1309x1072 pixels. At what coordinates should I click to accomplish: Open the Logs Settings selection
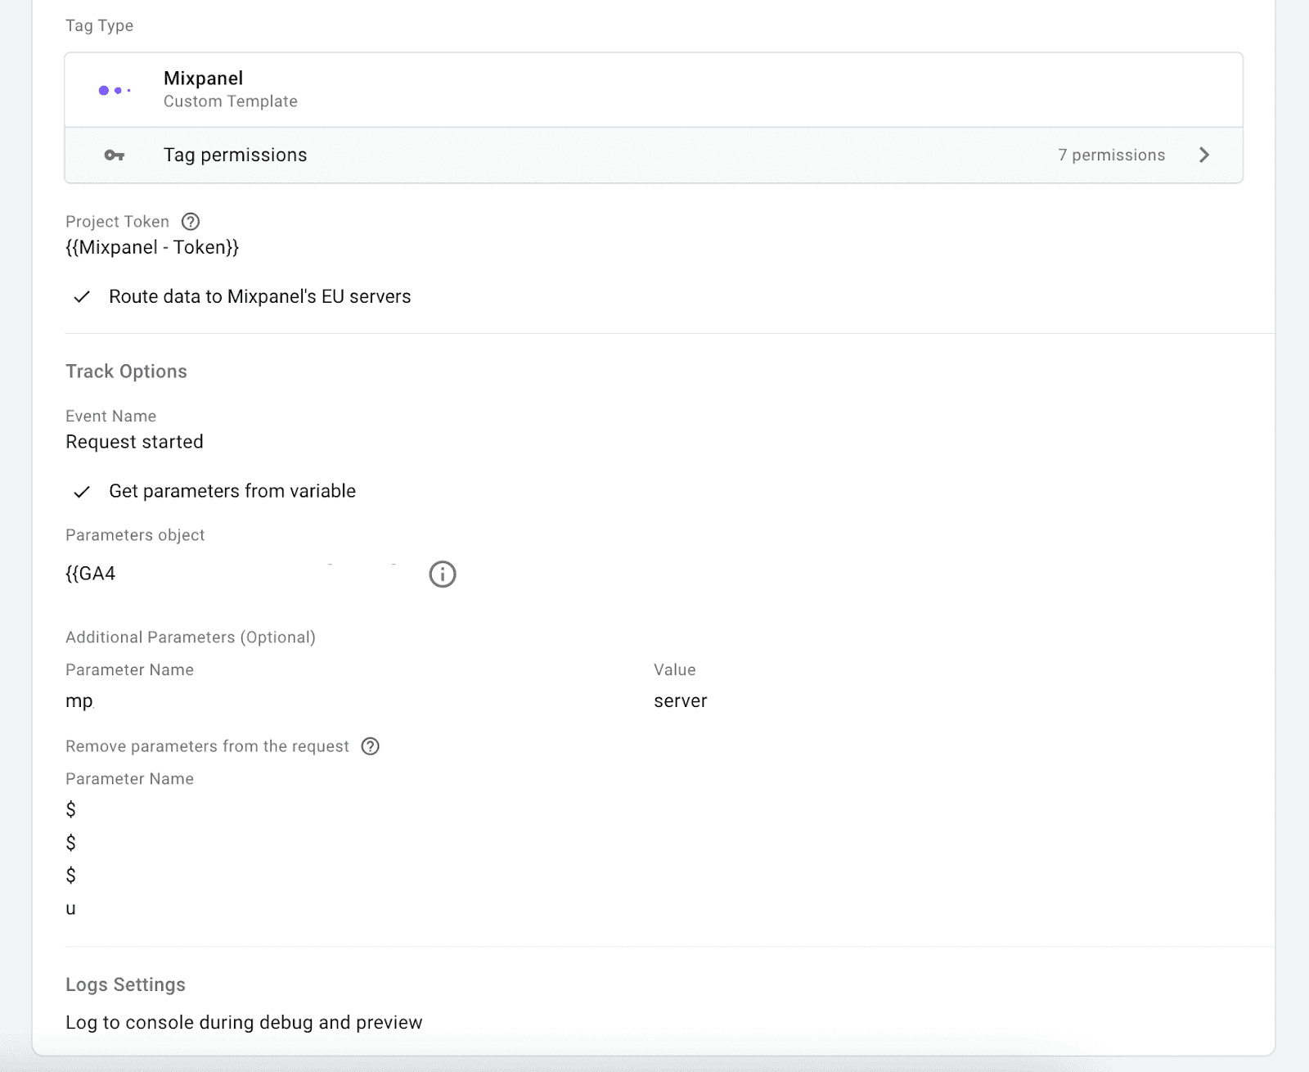[x=244, y=1021]
